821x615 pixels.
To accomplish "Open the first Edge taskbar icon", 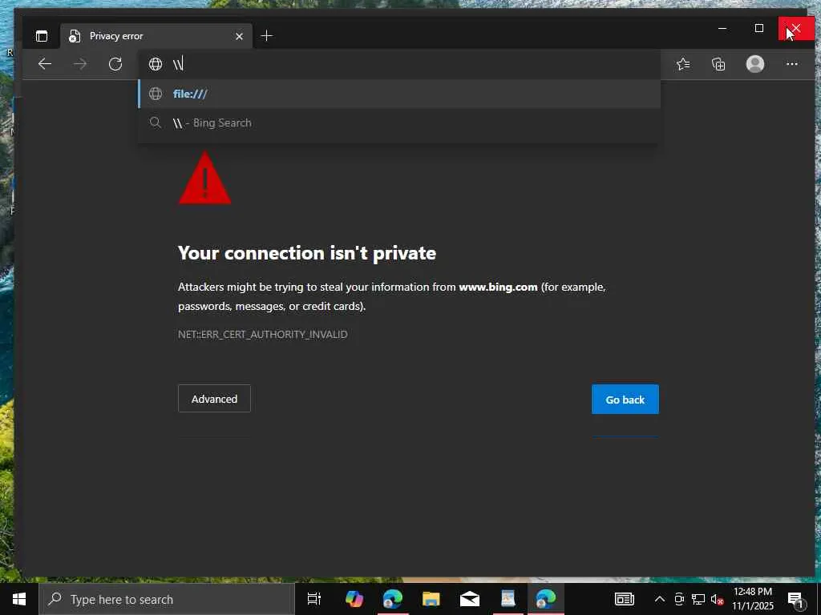I will 392,599.
